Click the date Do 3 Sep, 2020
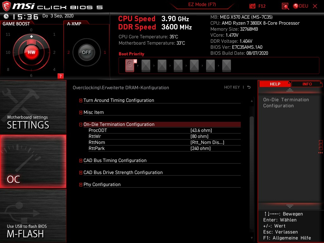Viewport: 324px width, 243px height. point(58,16)
